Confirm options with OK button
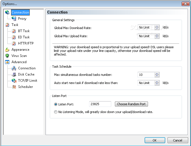Screen dimensions: 191x146 tap(155, 140)
